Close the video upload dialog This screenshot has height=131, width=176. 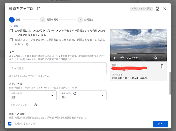click(x=164, y=9)
